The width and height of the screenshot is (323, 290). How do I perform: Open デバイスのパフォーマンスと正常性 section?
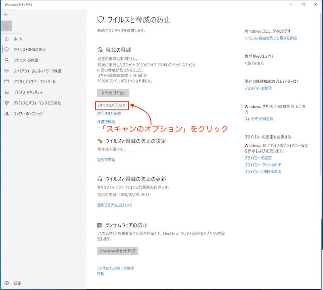38,103
